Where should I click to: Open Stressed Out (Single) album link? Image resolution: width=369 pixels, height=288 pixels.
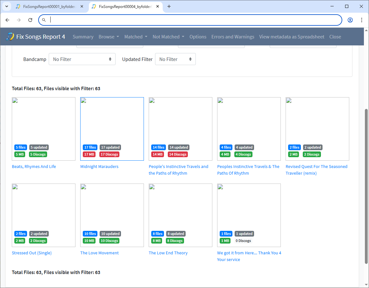pyautogui.click(x=32, y=253)
